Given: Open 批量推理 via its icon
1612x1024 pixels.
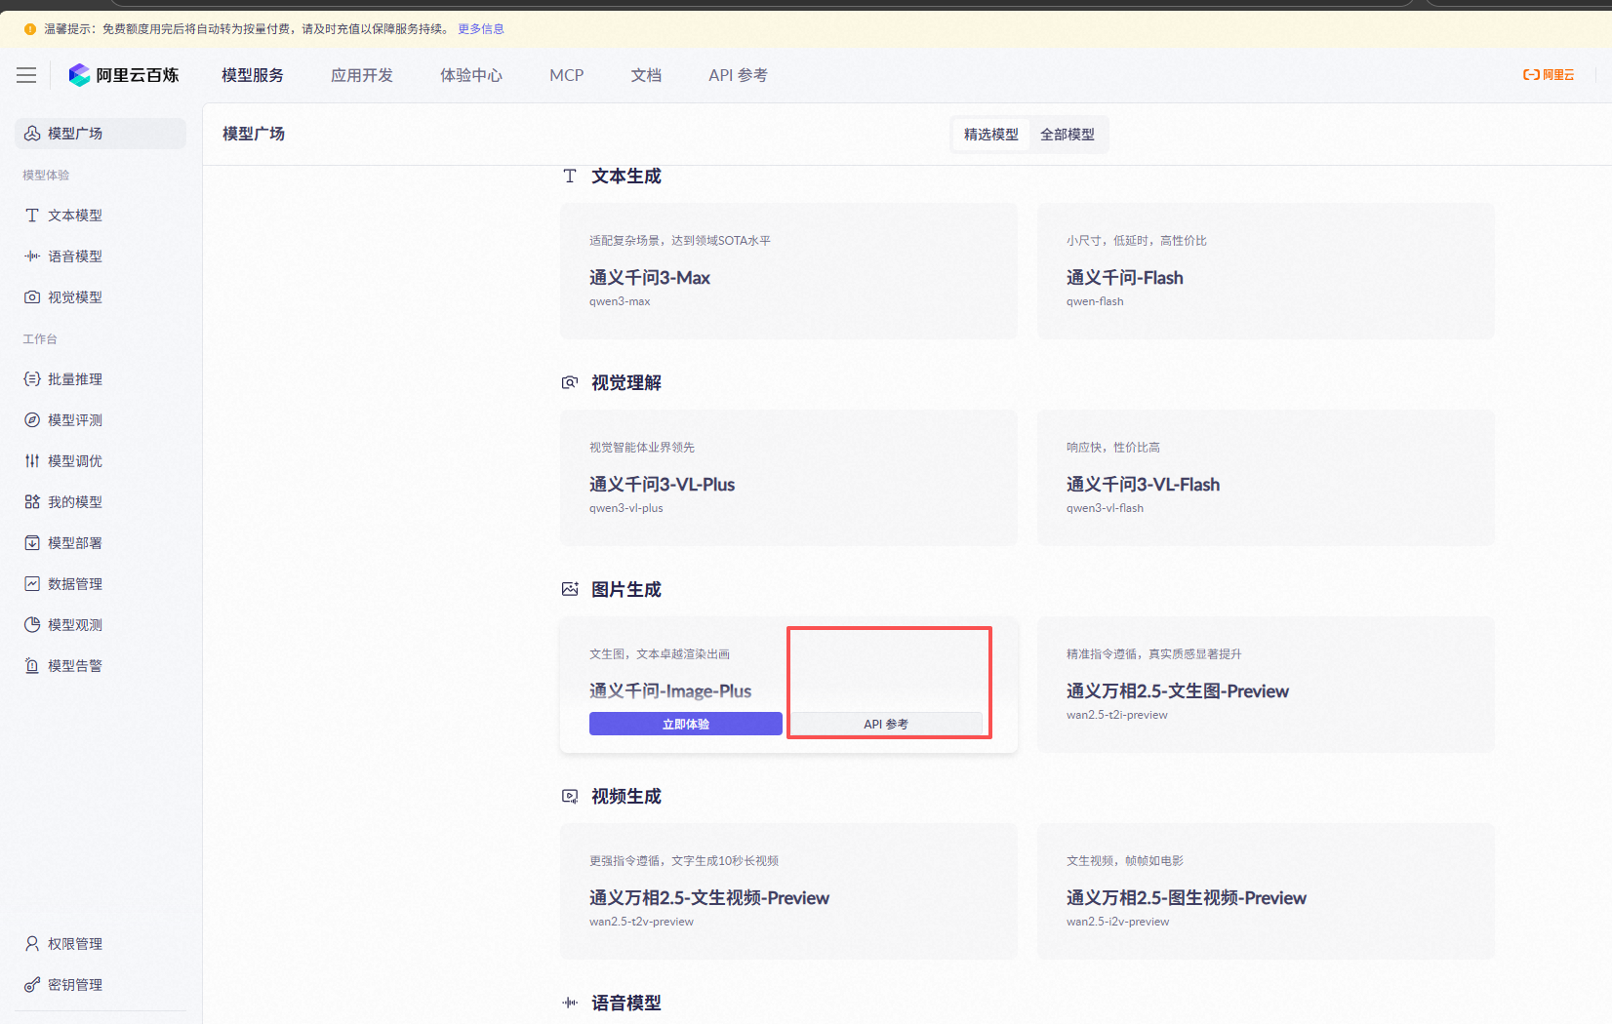Looking at the screenshot, I should pos(32,379).
